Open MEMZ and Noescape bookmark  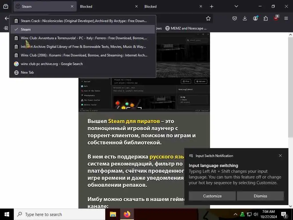(x=186, y=28)
